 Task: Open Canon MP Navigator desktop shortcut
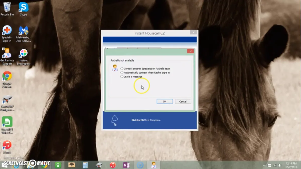(7, 103)
